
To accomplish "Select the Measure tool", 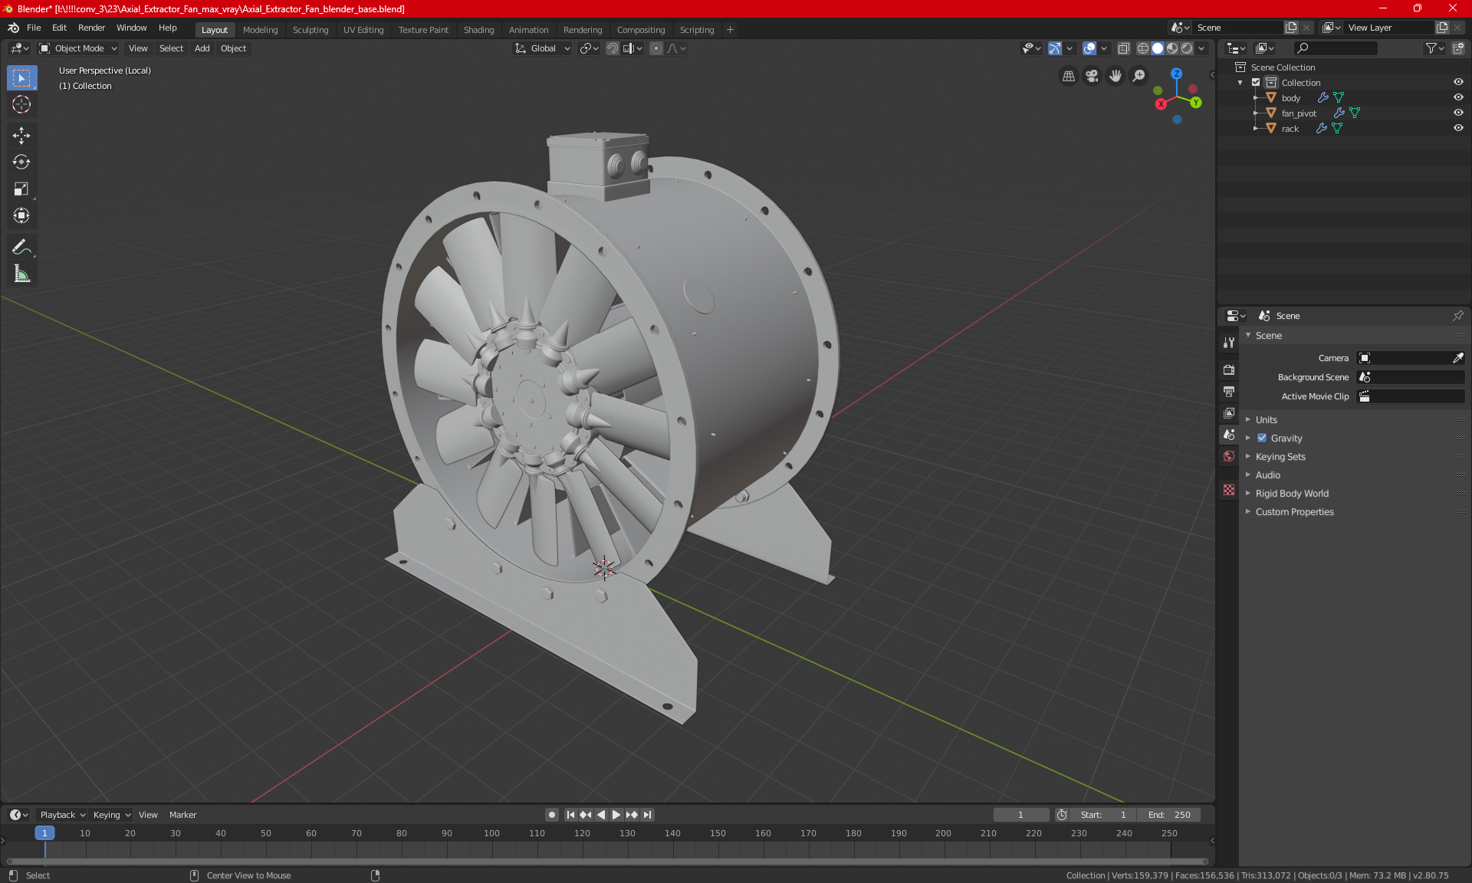I will pyautogui.click(x=21, y=274).
